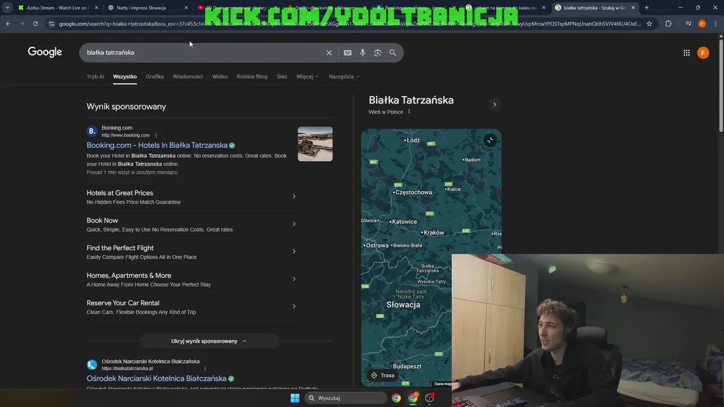The image size is (724, 407).
Task: Open the Chrome three-dot menu
Action: (715, 24)
